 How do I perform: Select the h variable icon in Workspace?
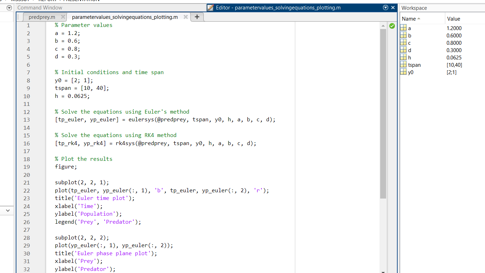(404, 57)
